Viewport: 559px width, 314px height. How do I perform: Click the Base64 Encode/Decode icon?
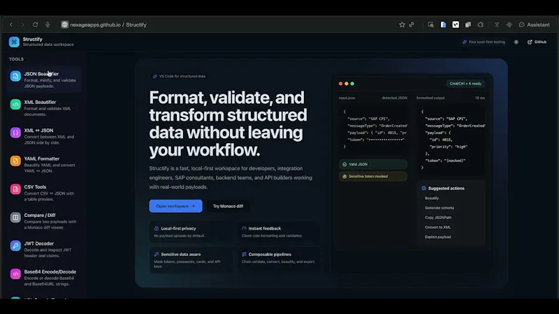[x=15, y=274]
